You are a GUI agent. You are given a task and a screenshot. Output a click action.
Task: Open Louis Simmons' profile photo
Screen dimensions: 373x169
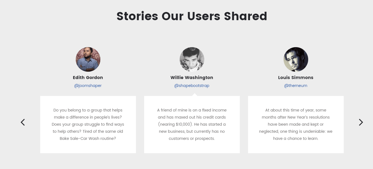296,59
